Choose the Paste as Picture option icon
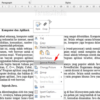100x100 pixels. pyautogui.click(x=47, y=53)
